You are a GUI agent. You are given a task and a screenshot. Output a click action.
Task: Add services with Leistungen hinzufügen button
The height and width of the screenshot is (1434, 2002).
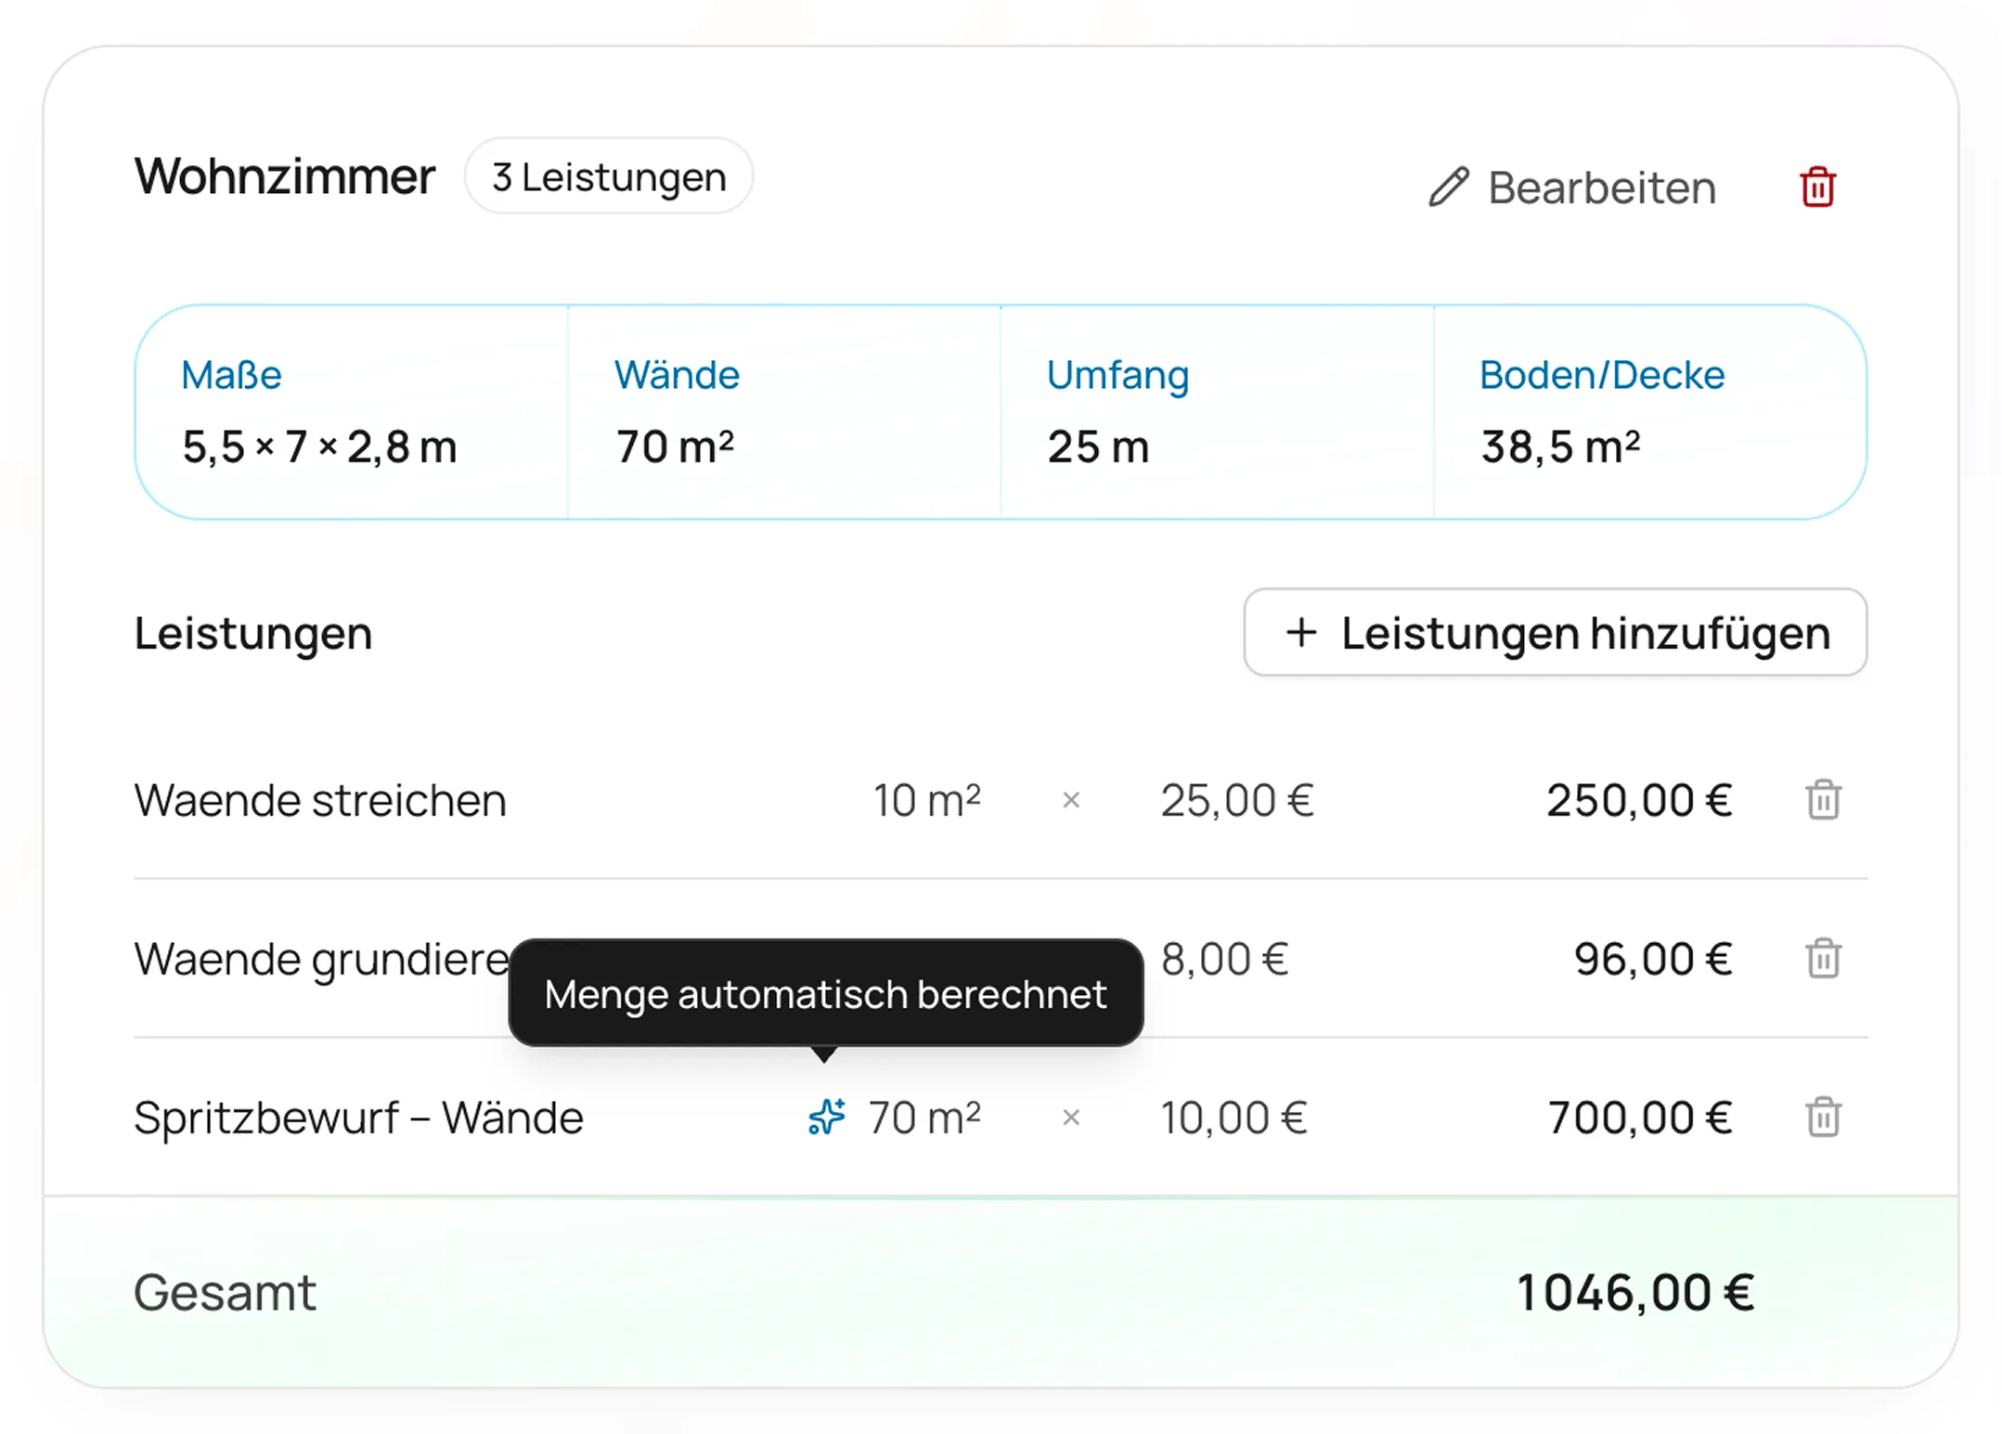coord(1555,633)
